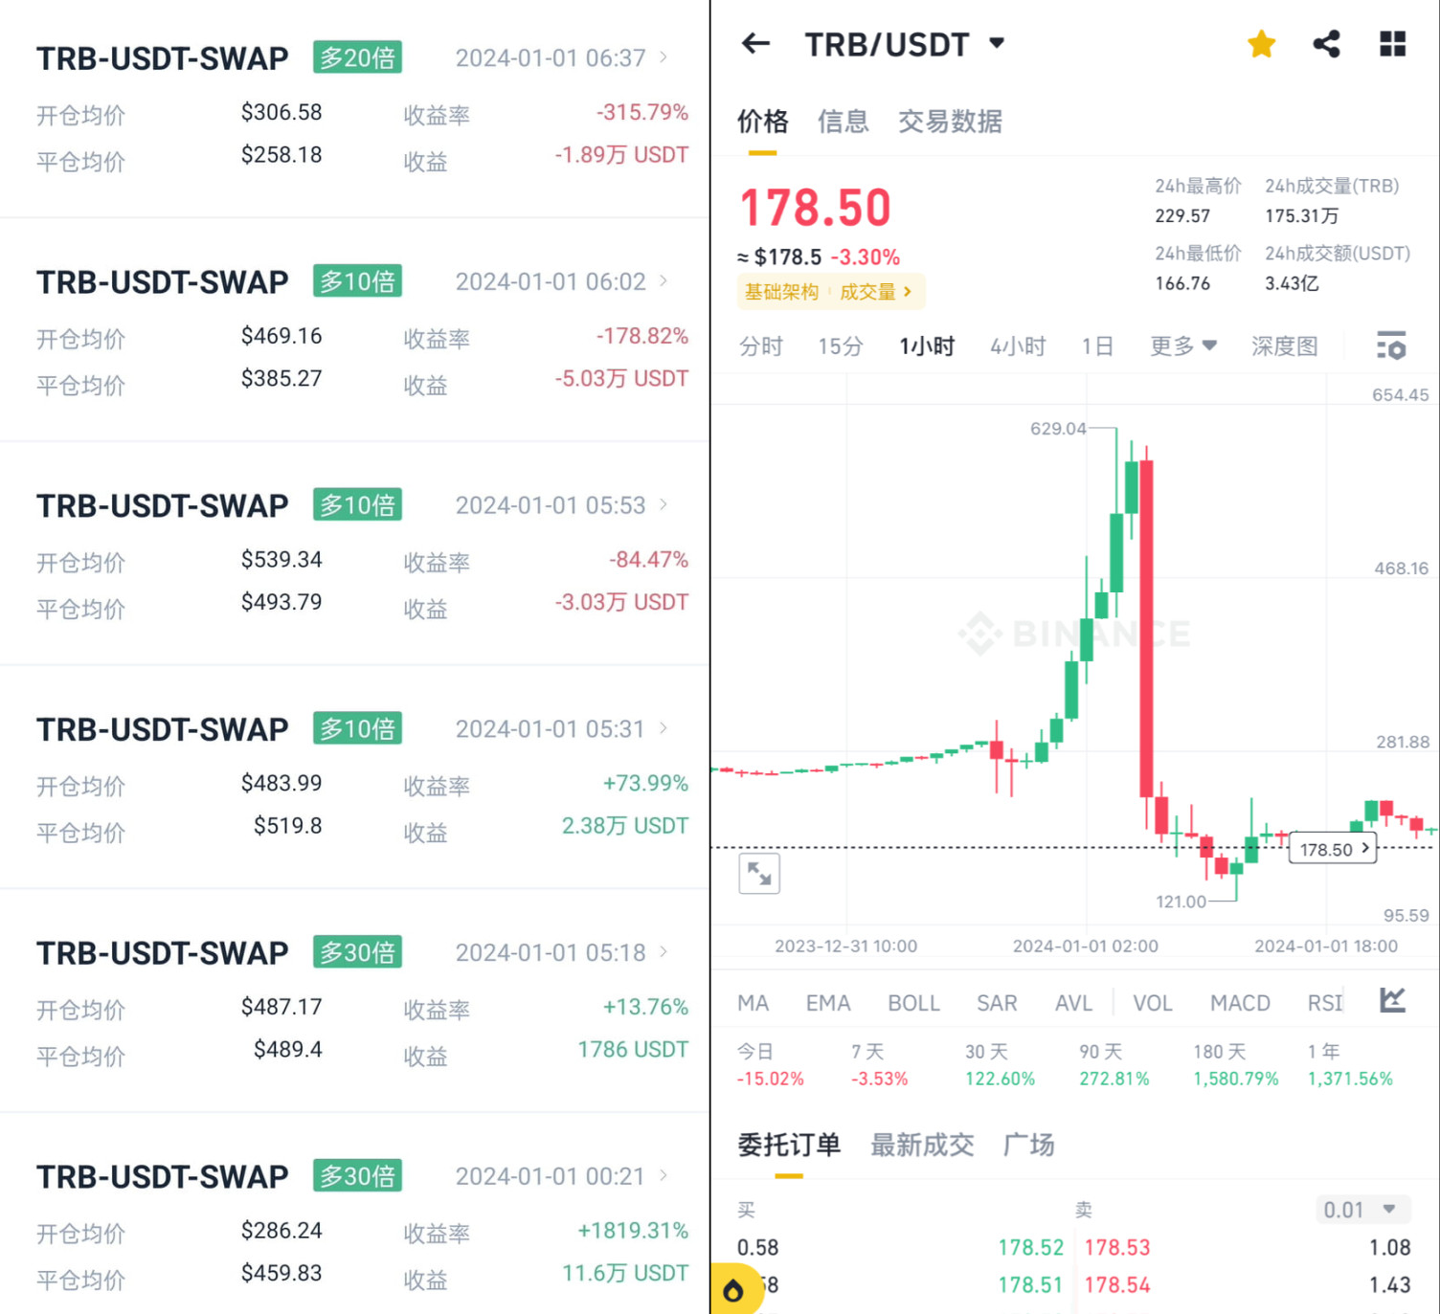Toggle the MACD indicator
The image size is (1440, 1314).
[1239, 1003]
